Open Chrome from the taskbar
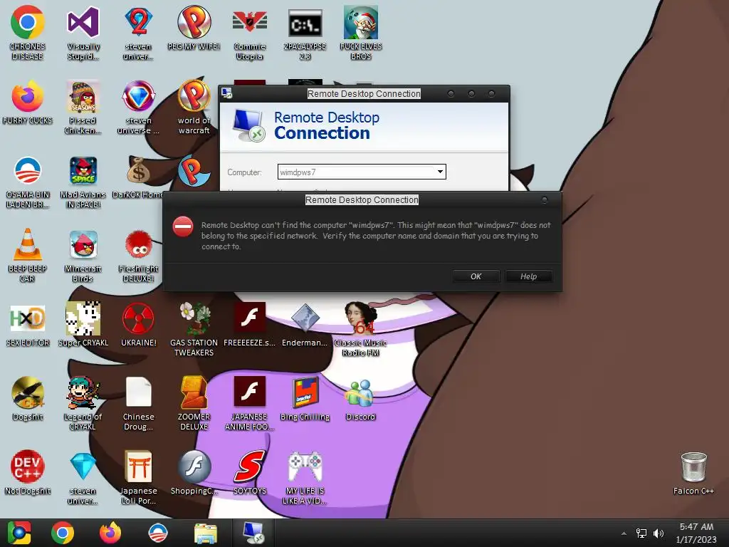729x547 pixels. (63, 533)
